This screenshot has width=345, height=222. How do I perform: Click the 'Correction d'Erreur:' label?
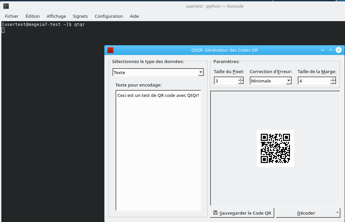[270, 72]
